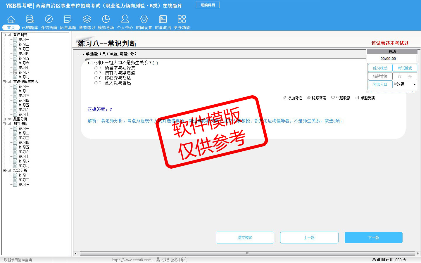Screen dimensions: 421x263
Task: Switch to 考试模式 exam mode
Action: click(405, 68)
